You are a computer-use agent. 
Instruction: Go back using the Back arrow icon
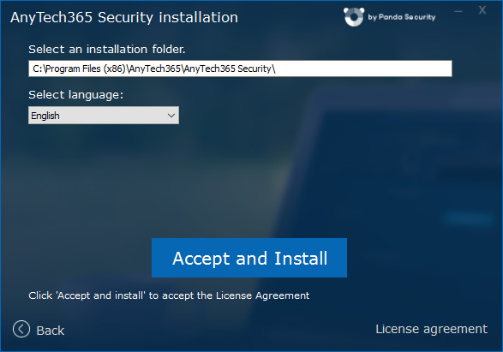click(21, 329)
